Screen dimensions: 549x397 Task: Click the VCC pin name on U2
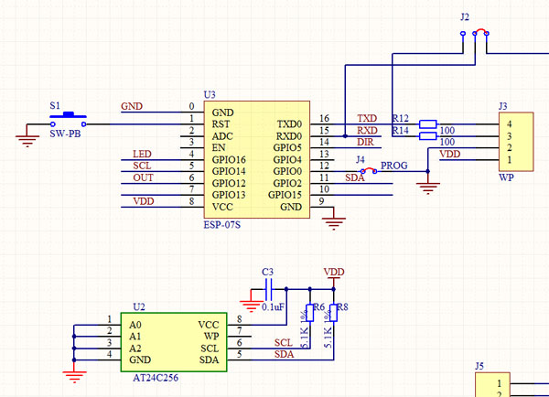[x=209, y=325]
